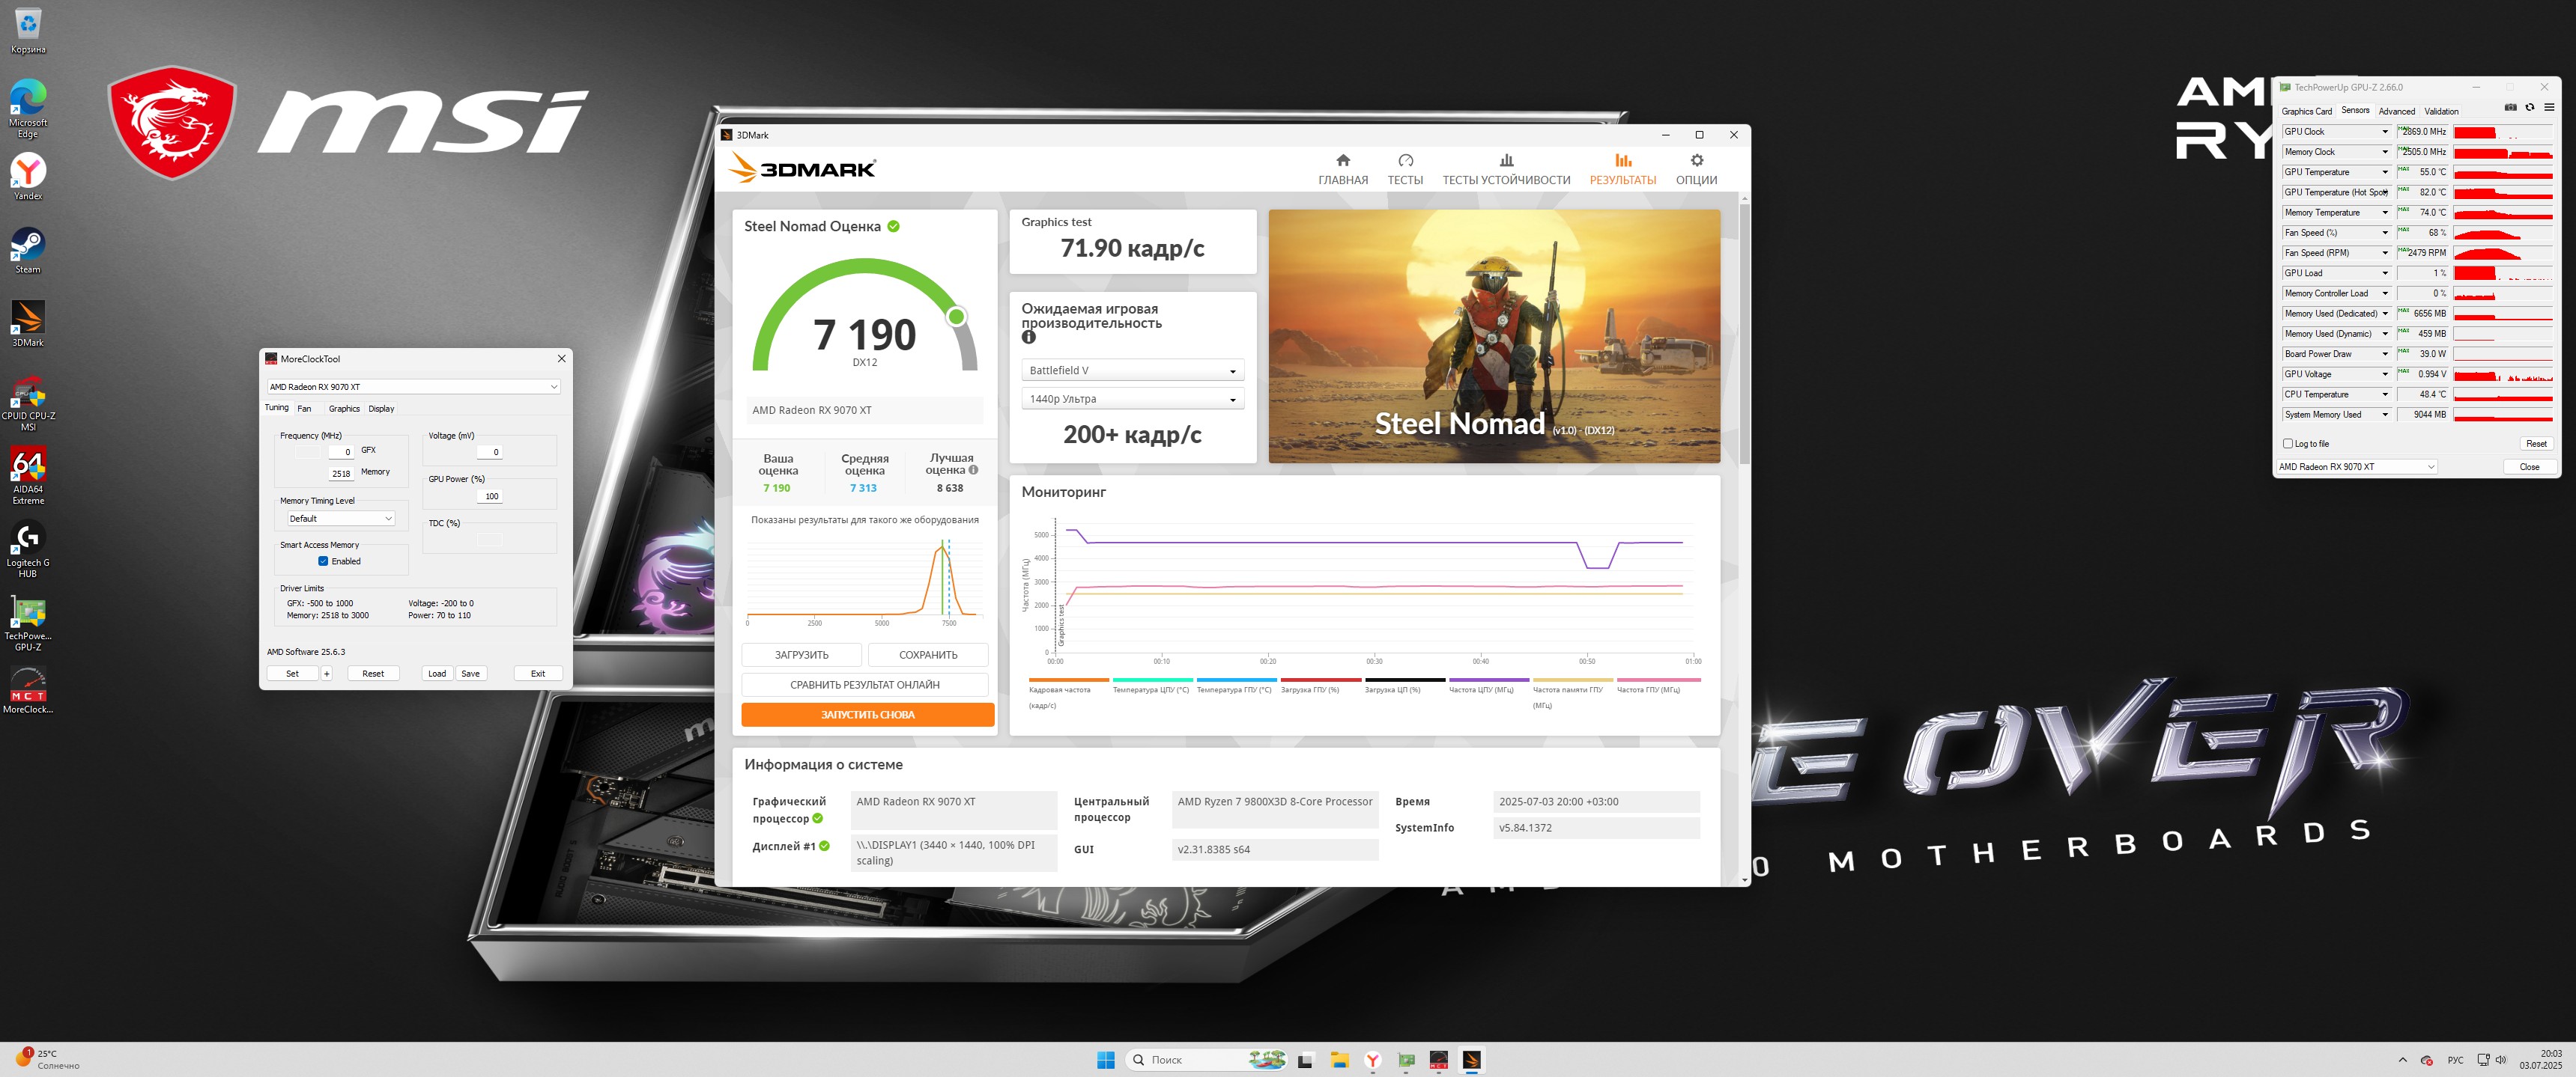Open MoreClockTool Fan tab
Viewport: 2576px width, 1077px height.
304,409
